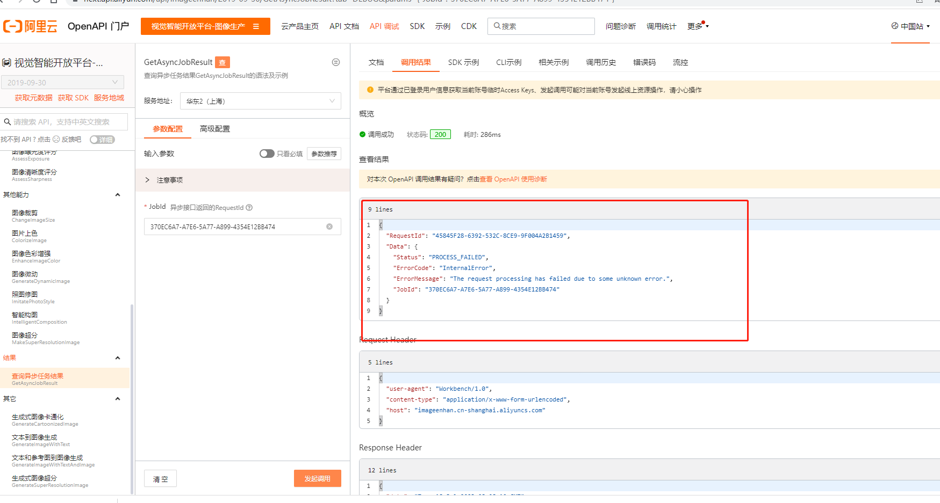Collapse the 其它 group in the sidebar
The image size is (940, 503).
click(118, 399)
